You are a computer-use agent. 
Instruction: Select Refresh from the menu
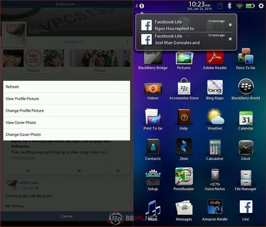coord(67,87)
